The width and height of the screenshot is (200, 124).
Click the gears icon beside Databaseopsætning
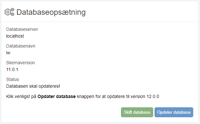pos(9,12)
